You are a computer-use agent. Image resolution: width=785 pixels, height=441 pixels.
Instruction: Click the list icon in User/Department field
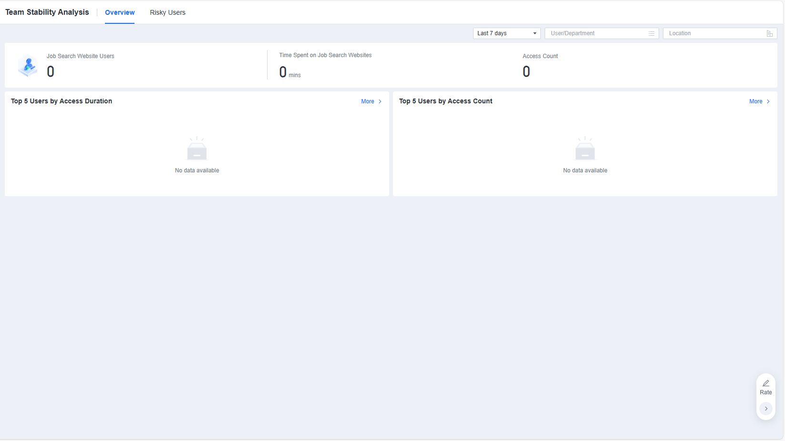pyautogui.click(x=651, y=33)
